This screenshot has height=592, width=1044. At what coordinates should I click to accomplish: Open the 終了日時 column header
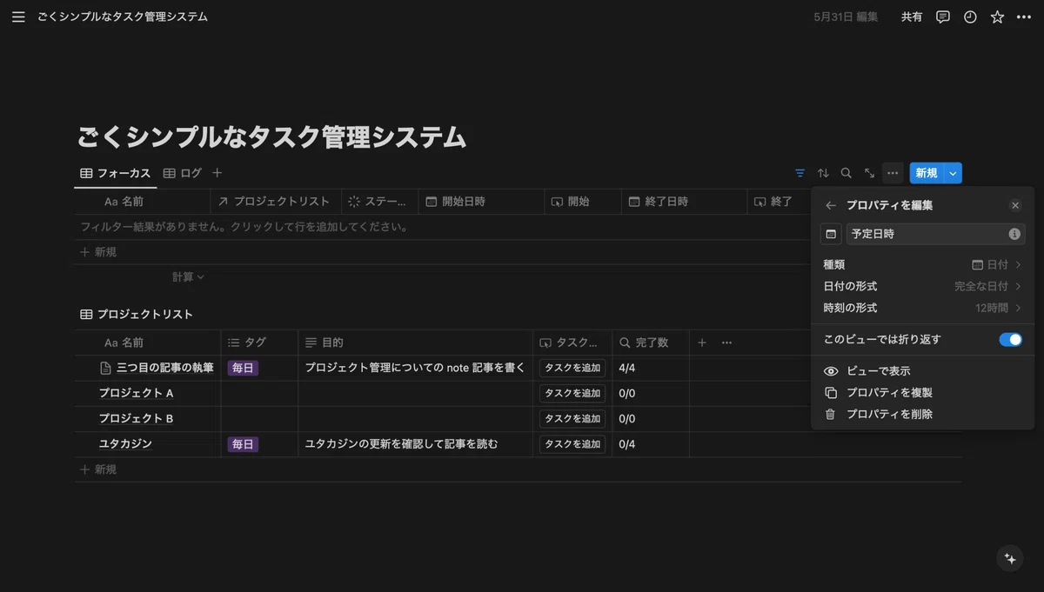coord(685,202)
